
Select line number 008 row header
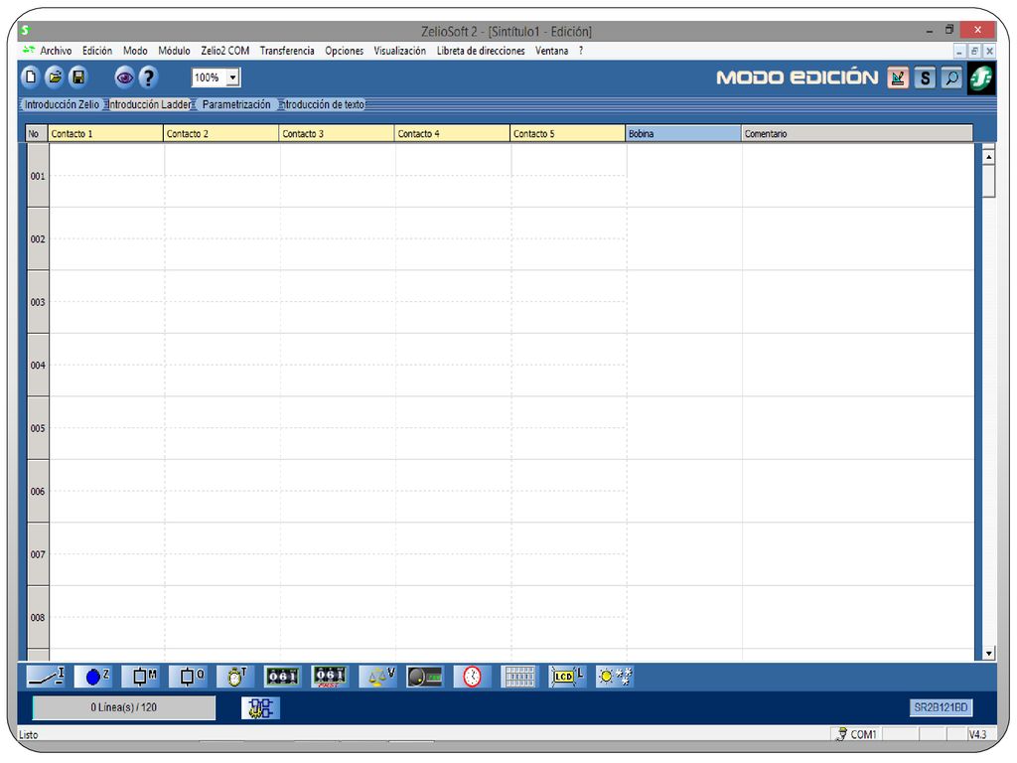pos(38,617)
